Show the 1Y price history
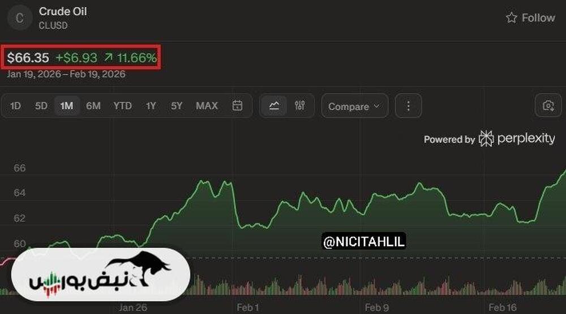Viewport: 566px width, 314px height. coord(151,106)
